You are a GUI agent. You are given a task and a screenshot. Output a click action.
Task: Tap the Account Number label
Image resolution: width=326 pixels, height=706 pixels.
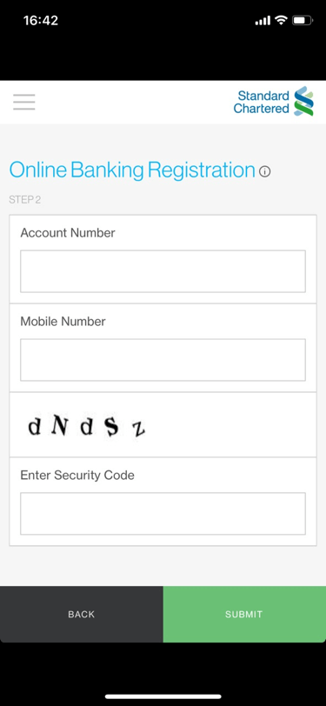tap(68, 233)
